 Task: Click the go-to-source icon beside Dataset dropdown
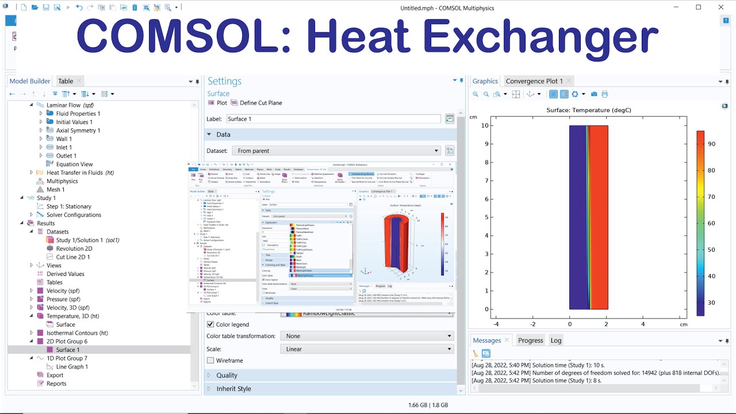tap(450, 151)
